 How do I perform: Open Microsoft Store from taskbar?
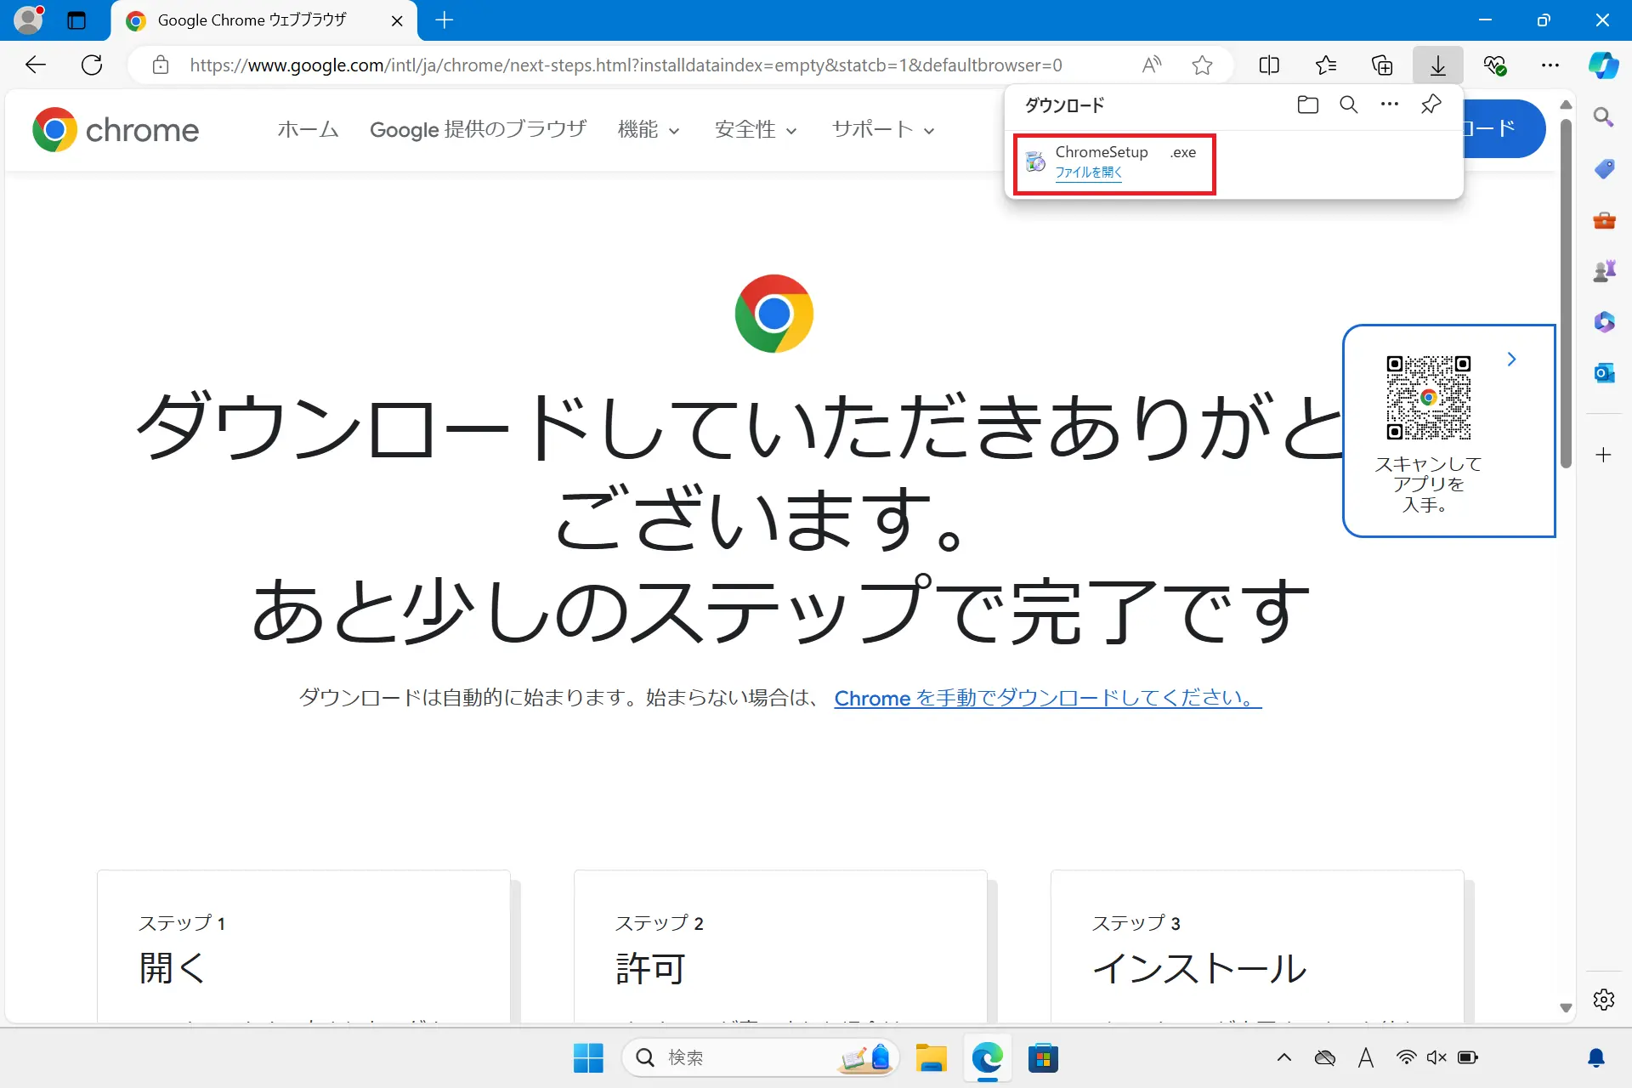pos(1043,1058)
